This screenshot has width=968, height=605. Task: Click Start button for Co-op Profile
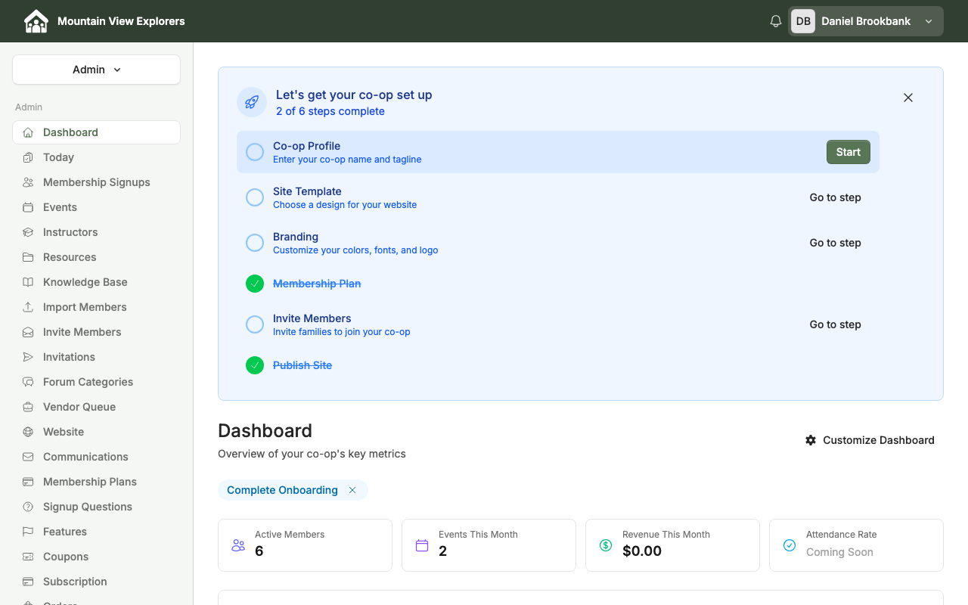click(849, 152)
